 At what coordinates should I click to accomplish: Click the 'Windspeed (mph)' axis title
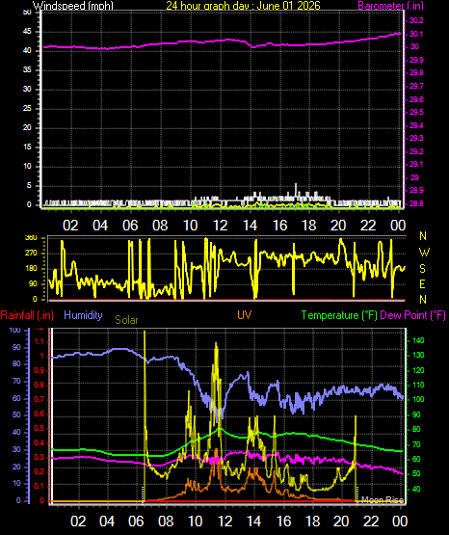[73, 5]
